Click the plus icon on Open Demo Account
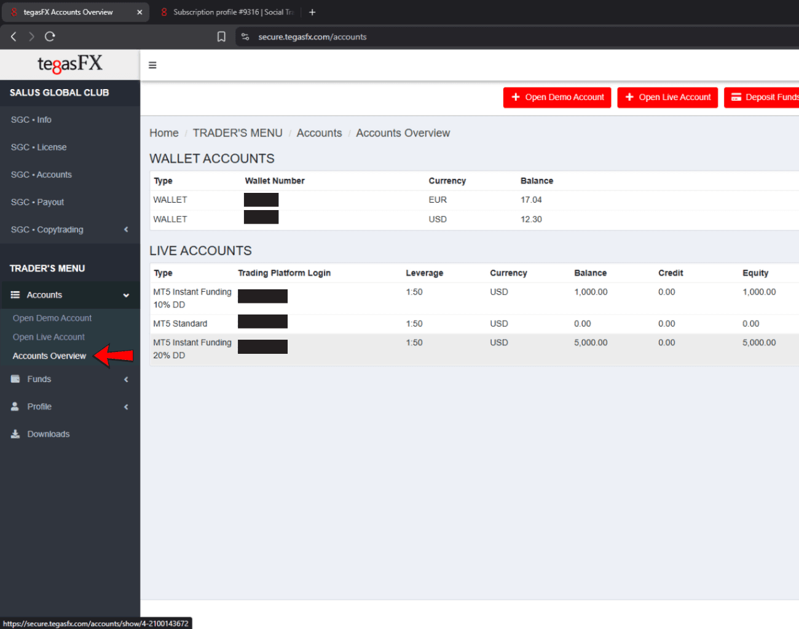Screen dimensions: 799x629 tap(516, 97)
